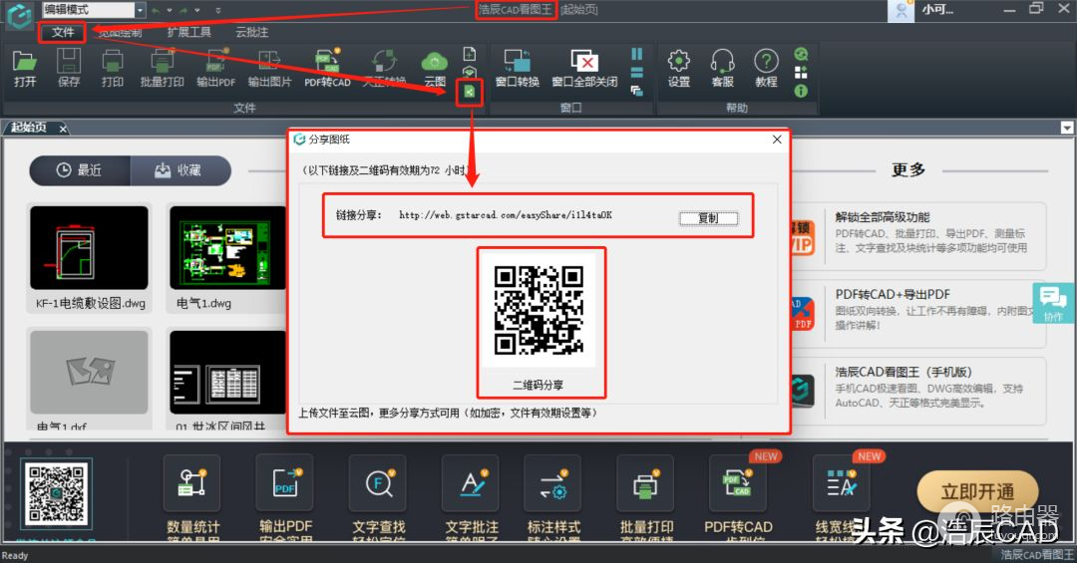This screenshot has width=1077, height=563.
Task: Click the 输出图片 export image icon
Action: pos(269,62)
